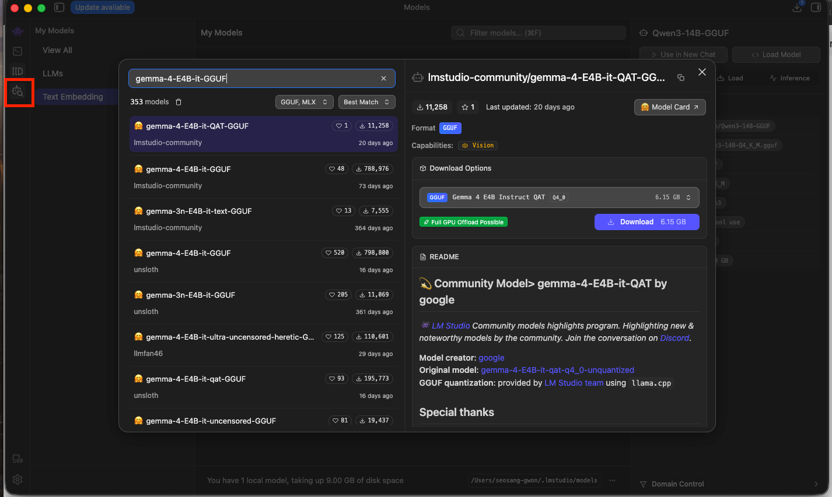Click the like badge showing 93
Viewport: 832px width, 497px height.
click(x=337, y=379)
